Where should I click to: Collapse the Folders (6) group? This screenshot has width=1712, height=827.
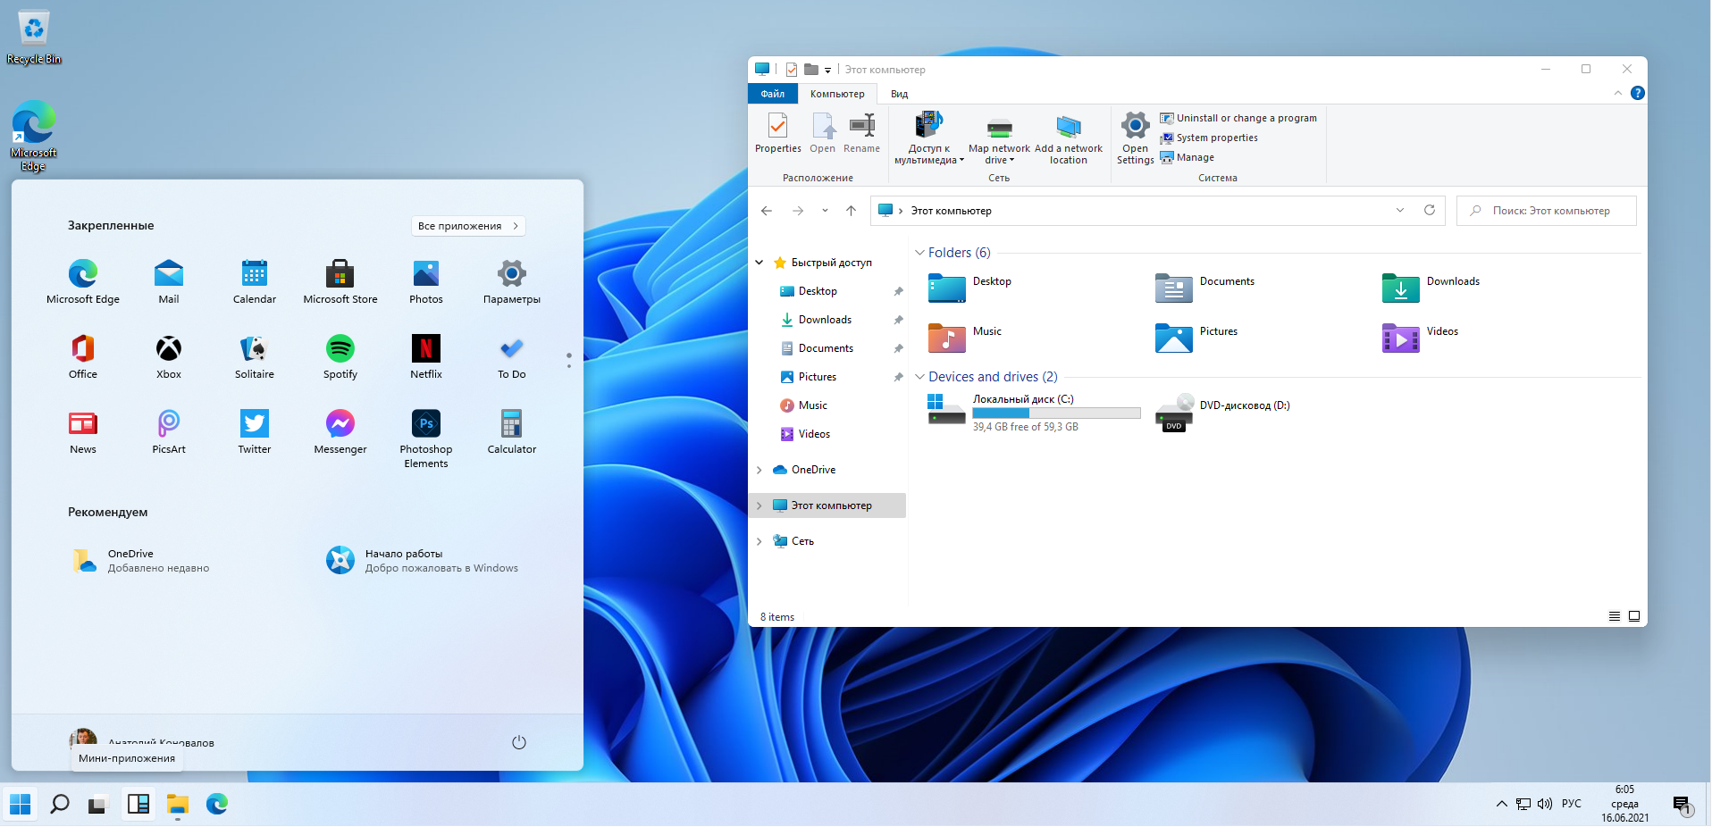coord(919,253)
